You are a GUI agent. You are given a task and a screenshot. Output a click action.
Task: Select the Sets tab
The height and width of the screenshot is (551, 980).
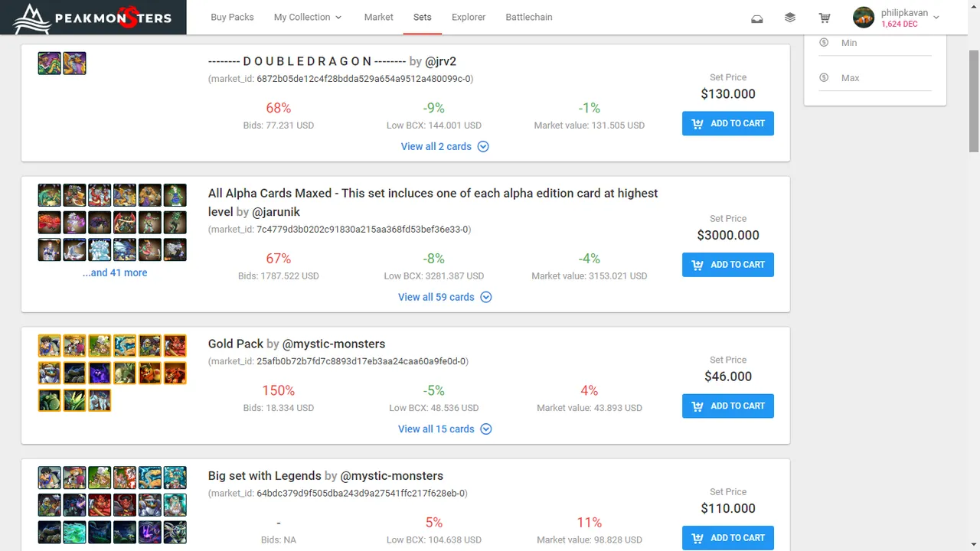pos(422,17)
